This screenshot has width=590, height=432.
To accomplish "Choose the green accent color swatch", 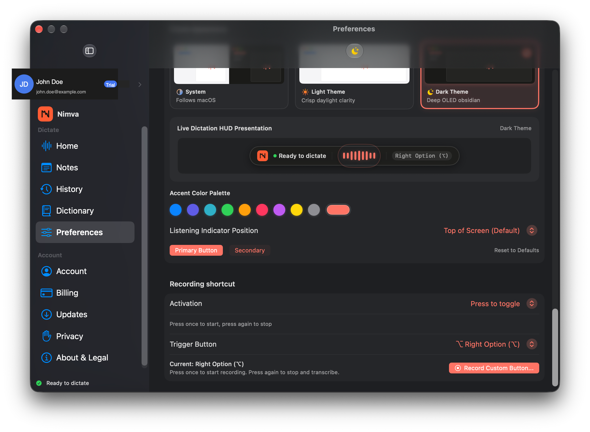I will coord(227,210).
